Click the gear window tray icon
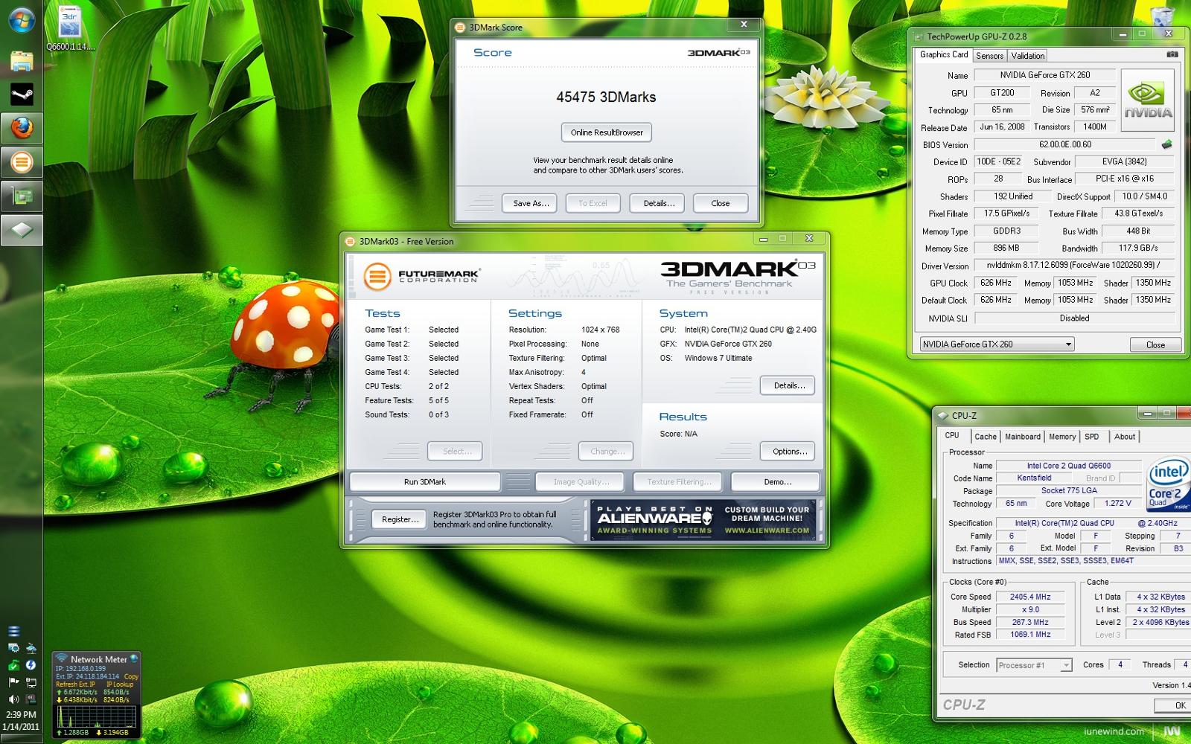 [13, 647]
